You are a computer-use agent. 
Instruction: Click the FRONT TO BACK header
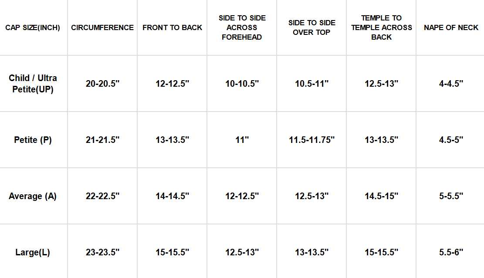tap(172, 27)
